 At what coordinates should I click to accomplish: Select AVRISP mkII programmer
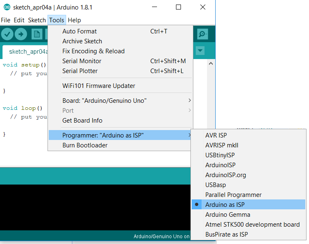(249, 145)
